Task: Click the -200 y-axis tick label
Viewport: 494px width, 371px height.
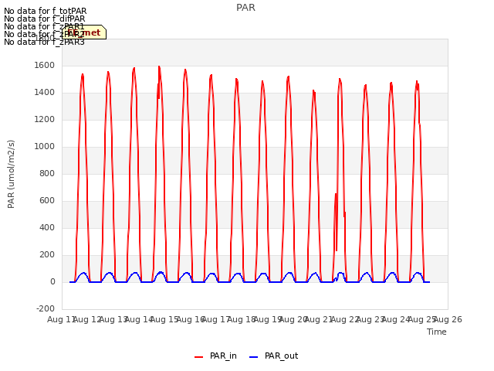Action: [x=46, y=308]
